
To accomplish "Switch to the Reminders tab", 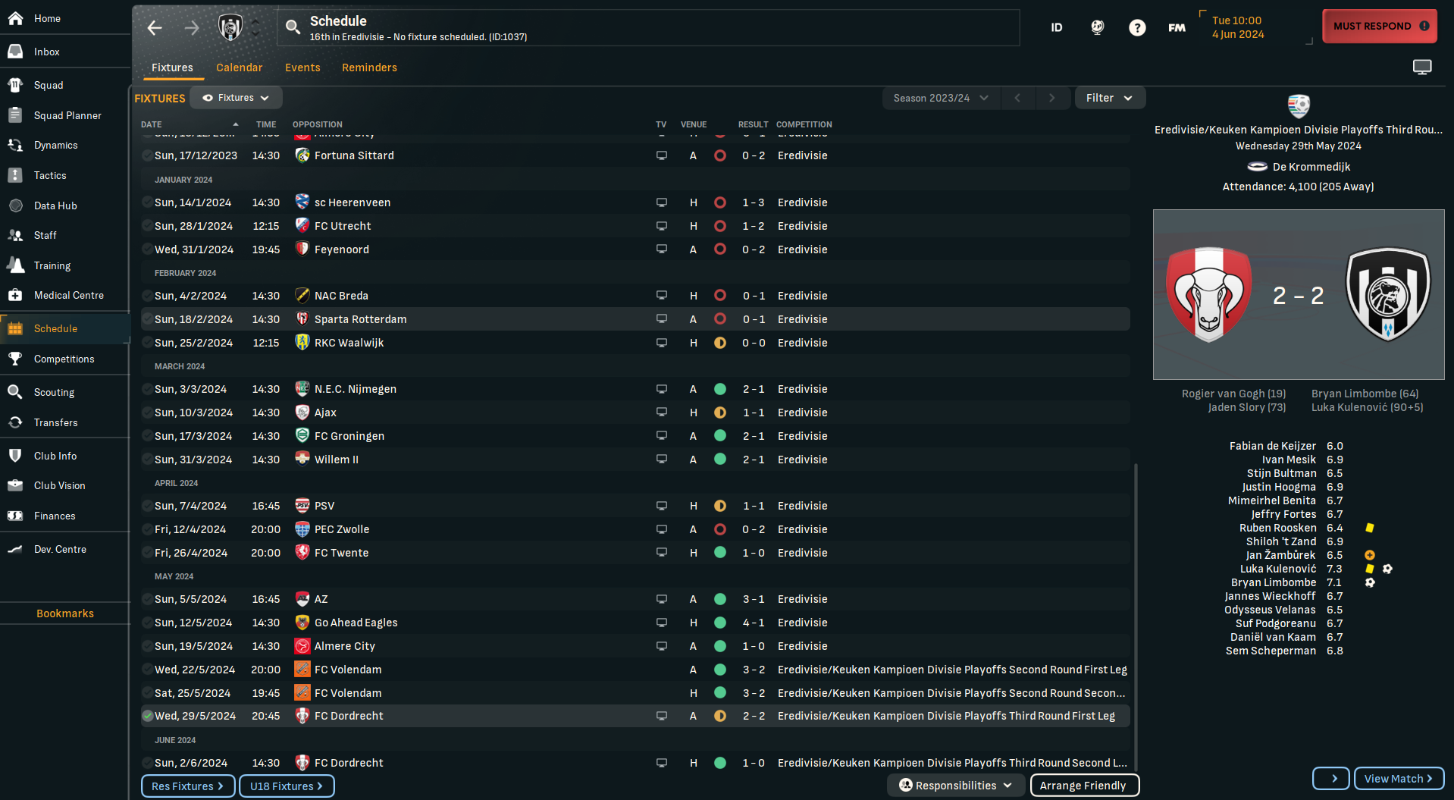I will coord(369,67).
